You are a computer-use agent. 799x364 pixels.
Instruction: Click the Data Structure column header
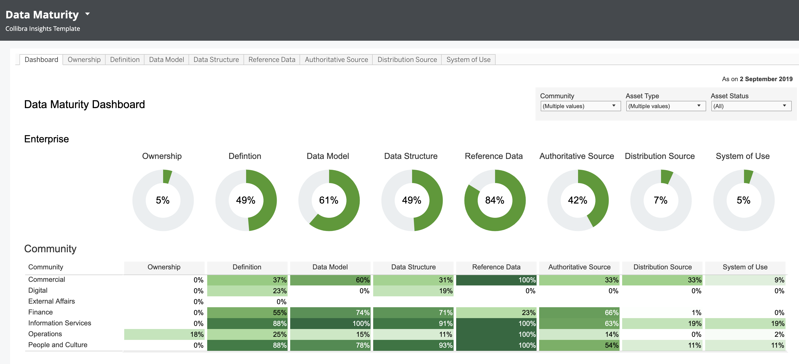(413, 267)
